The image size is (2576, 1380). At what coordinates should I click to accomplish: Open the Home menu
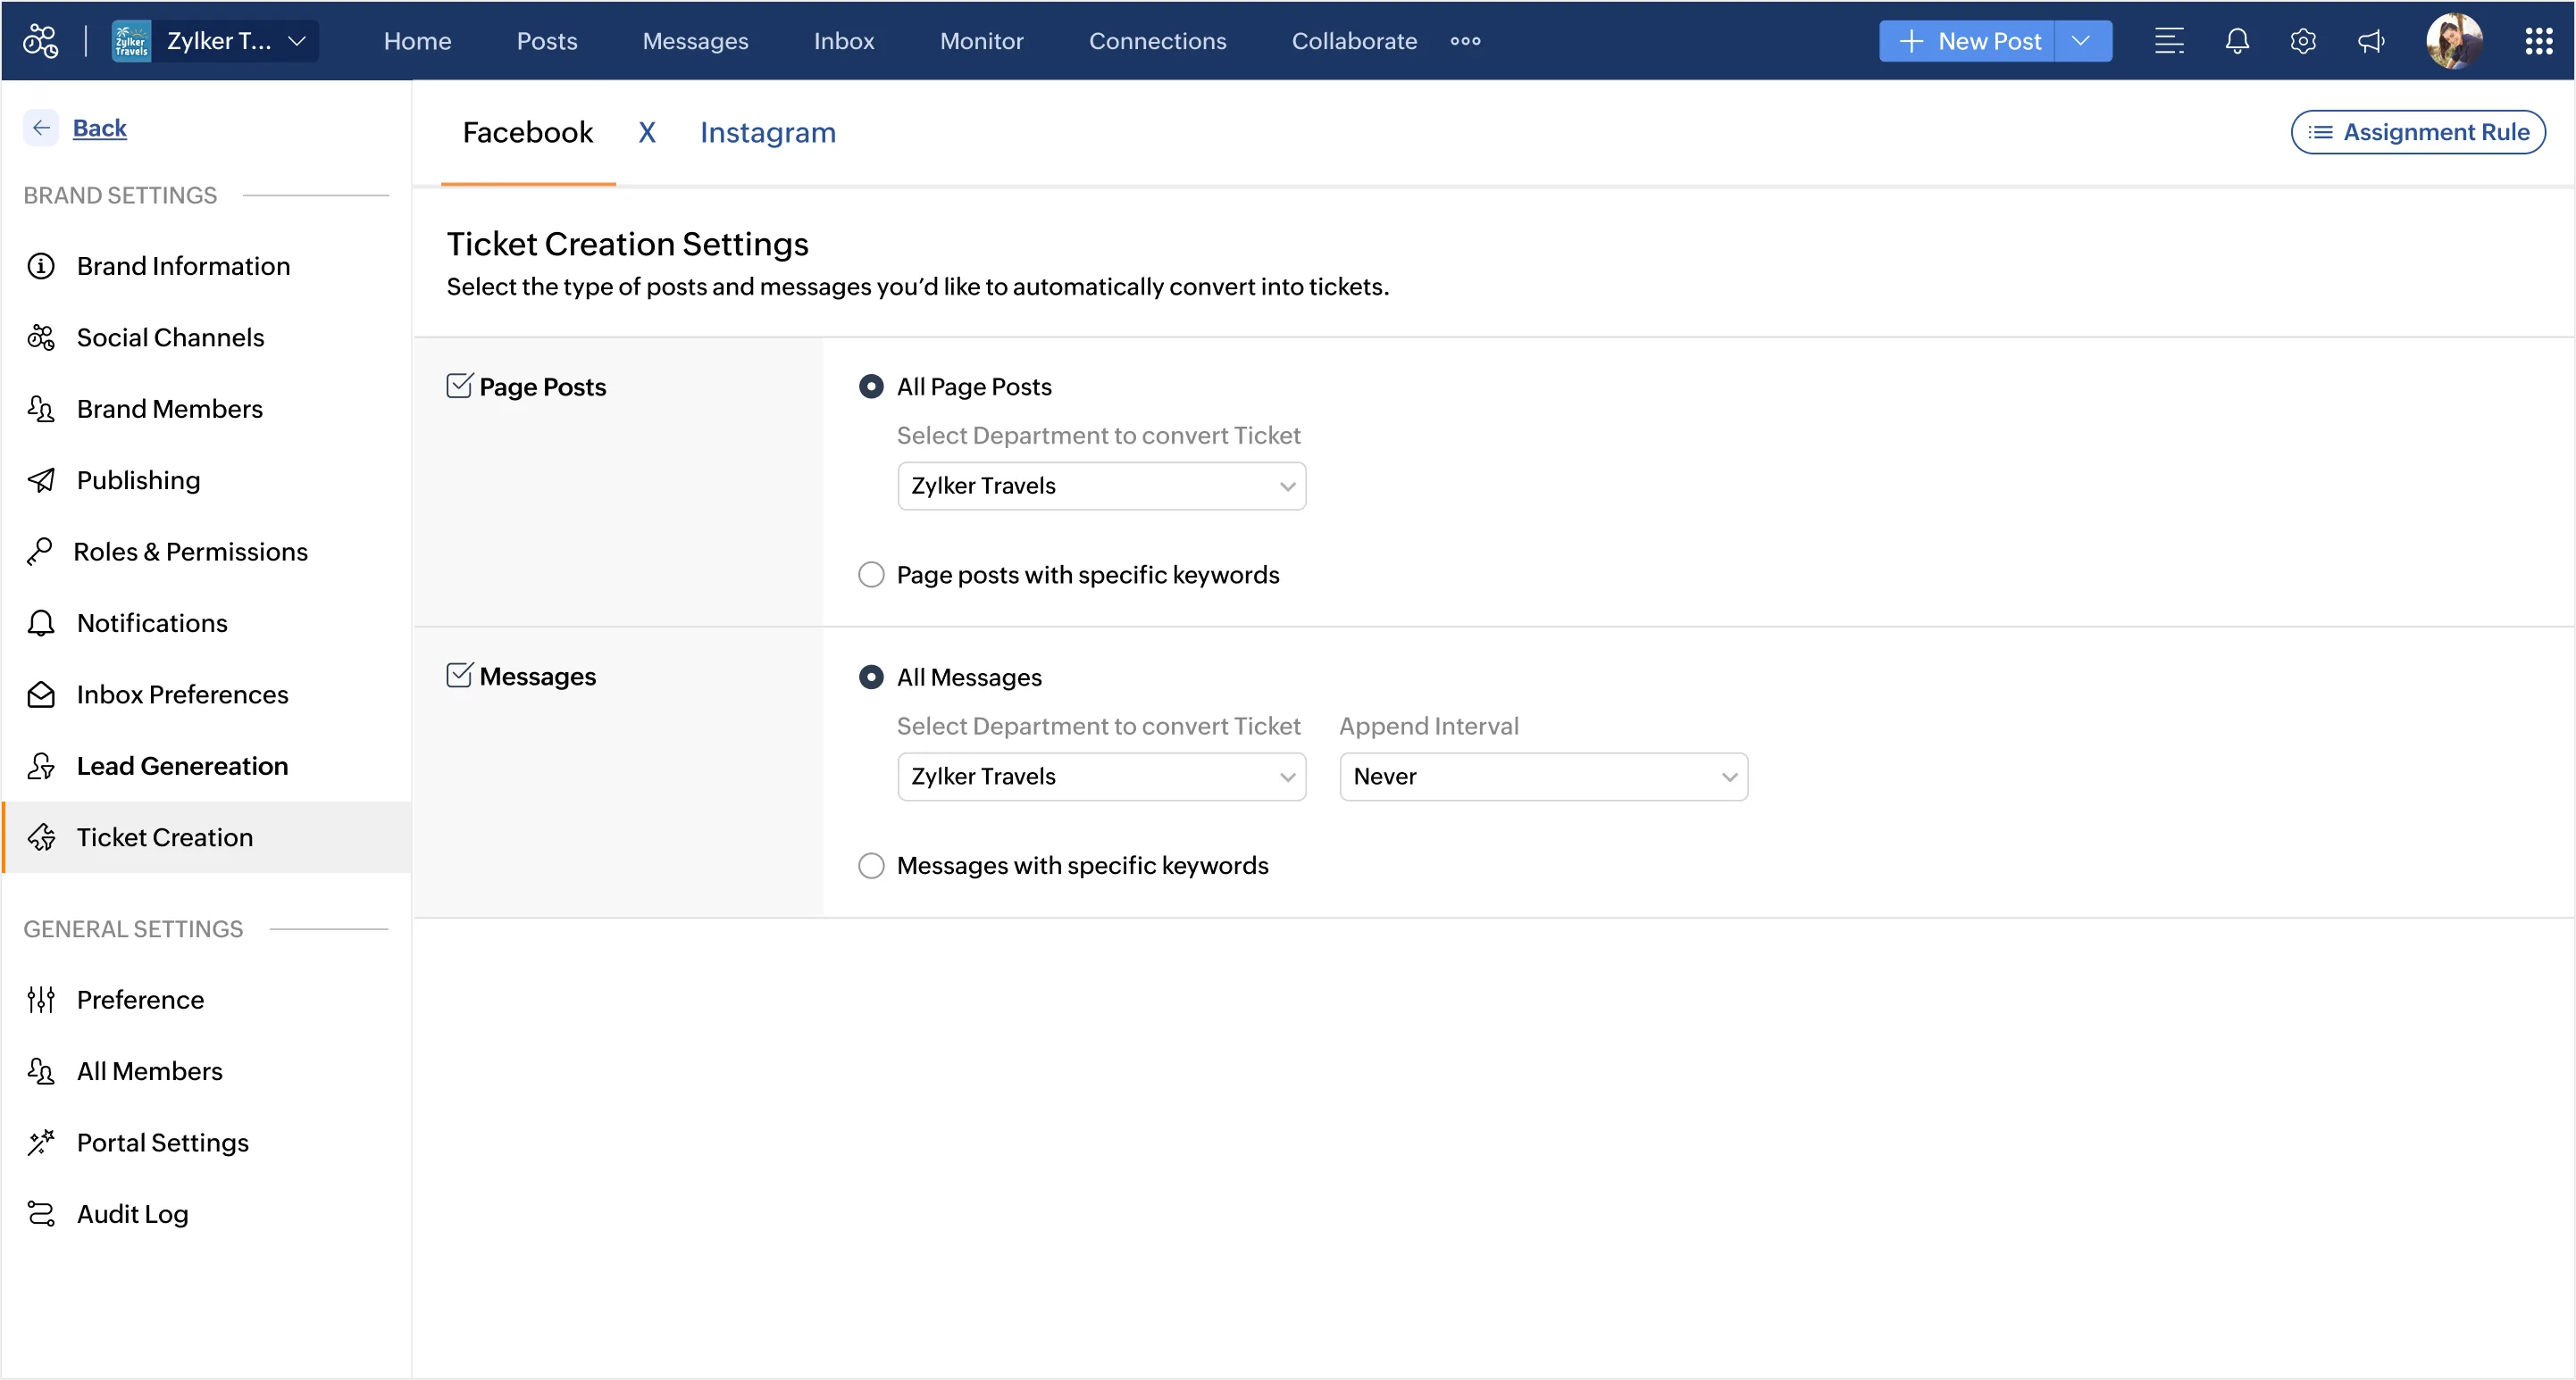(x=417, y=41)
